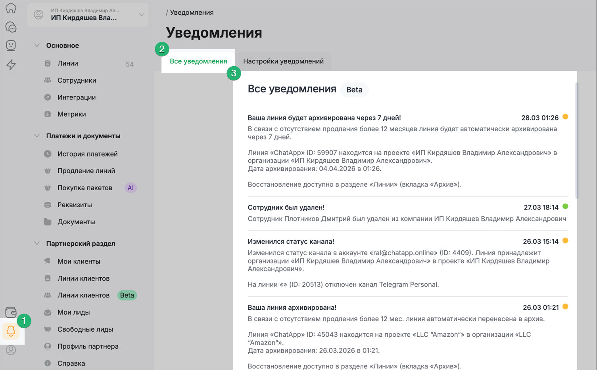Open Линии item with 54 count
This screenshot has height=370, width=597.
[x=68, y=63]
